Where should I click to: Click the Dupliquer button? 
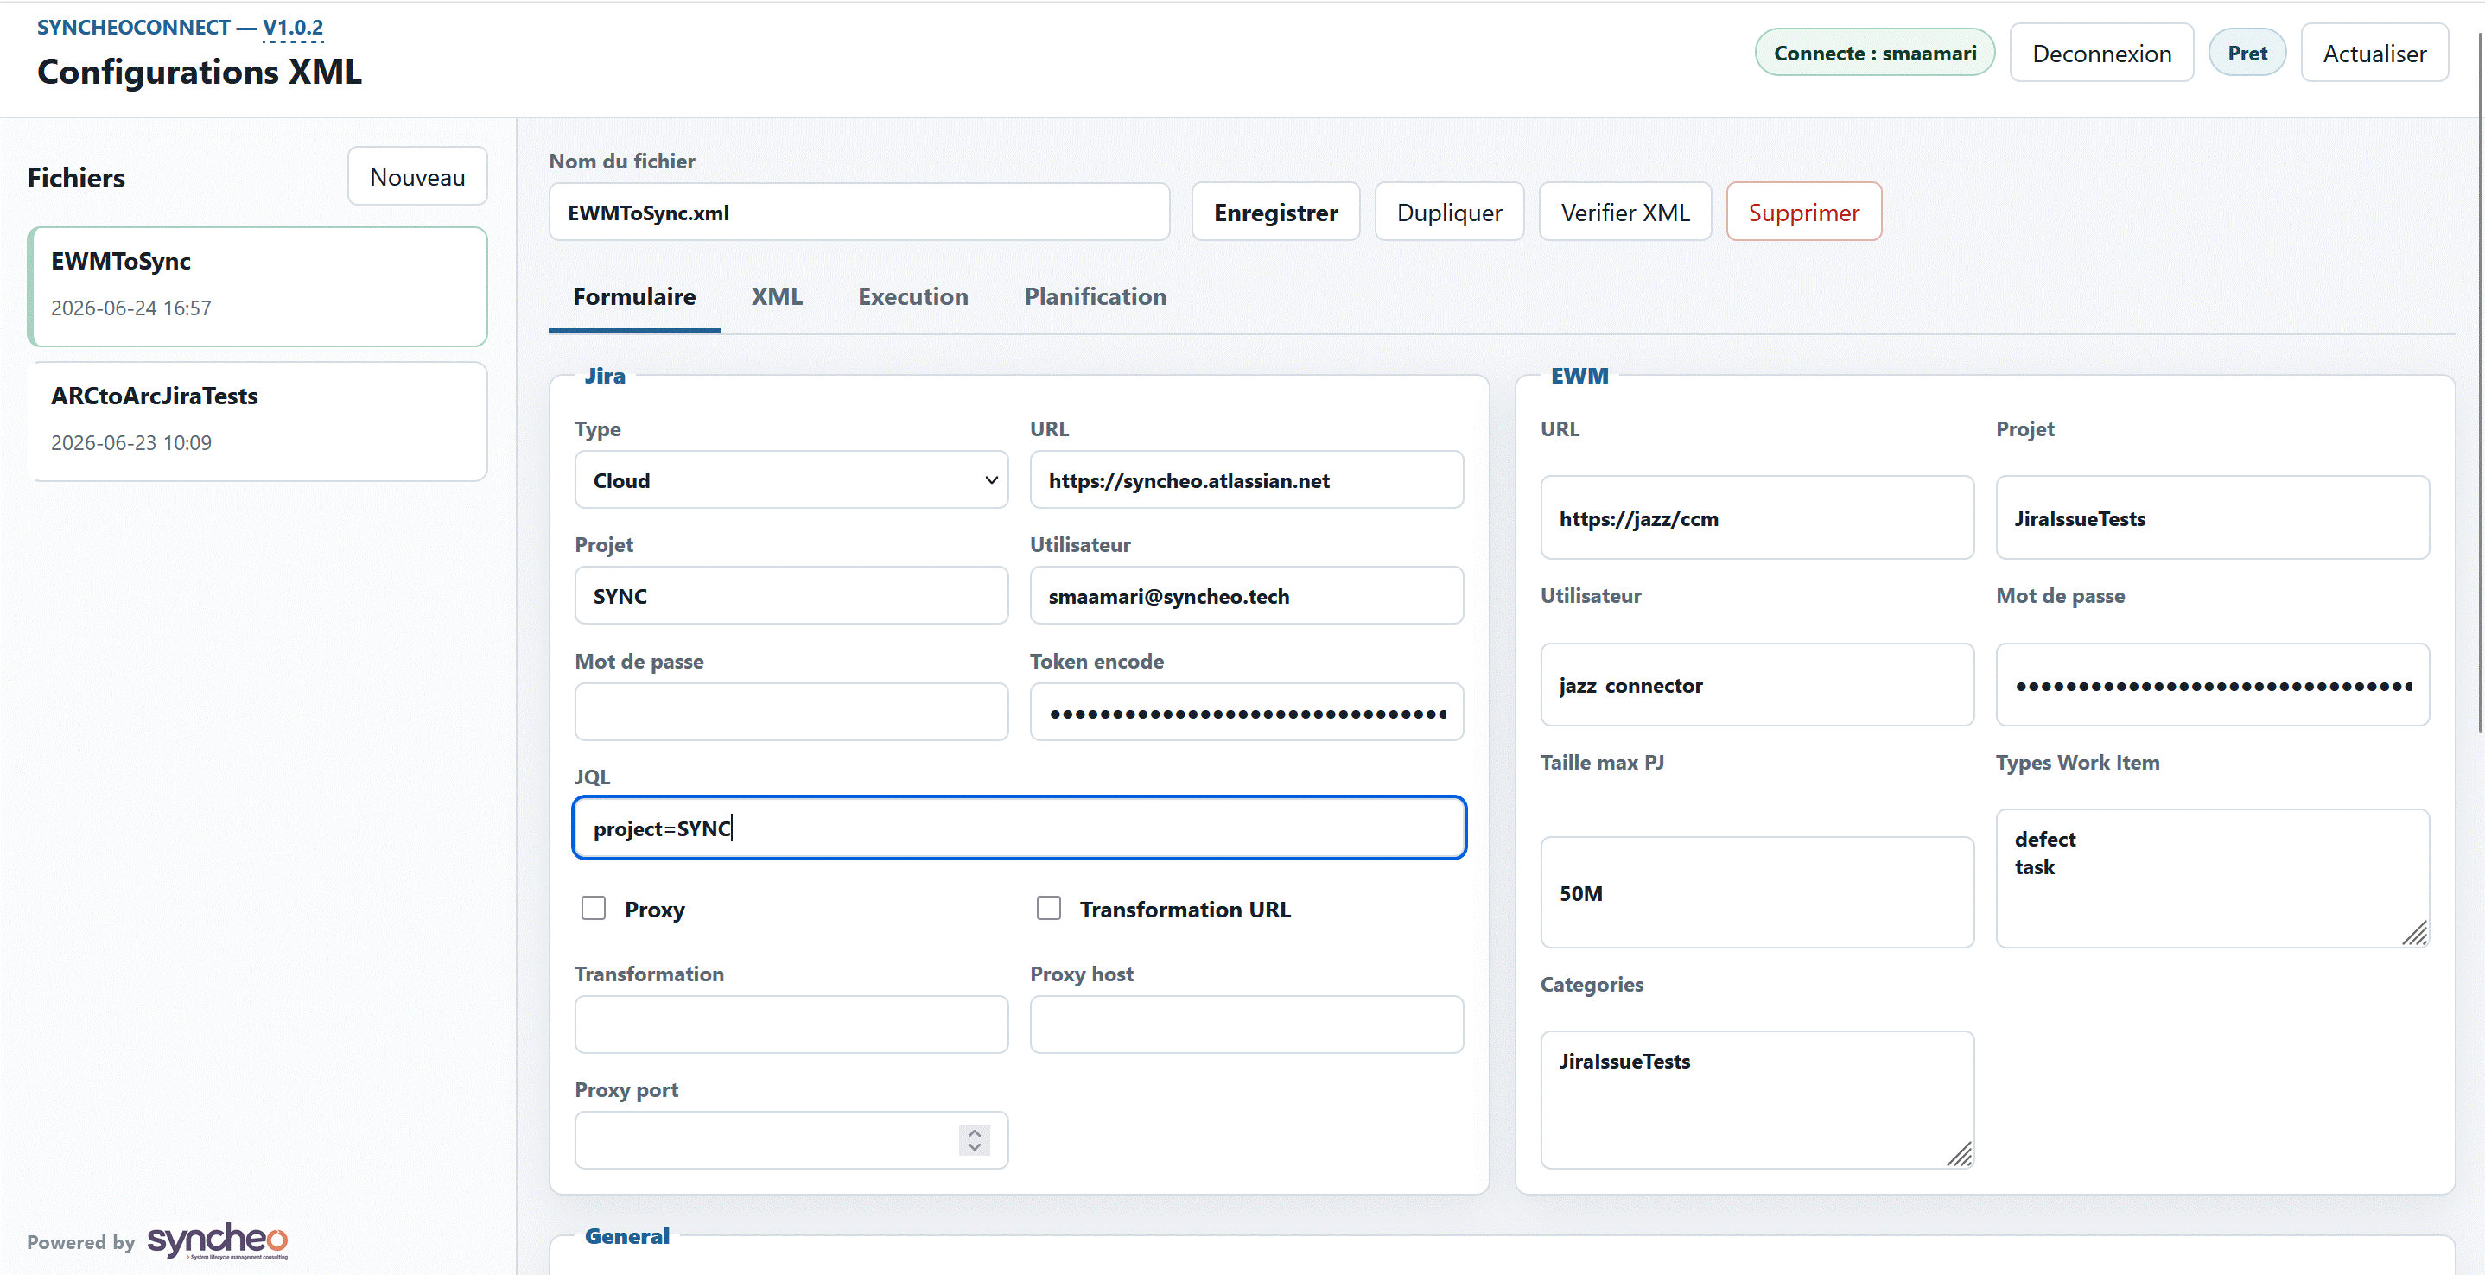pos(1449,212)
